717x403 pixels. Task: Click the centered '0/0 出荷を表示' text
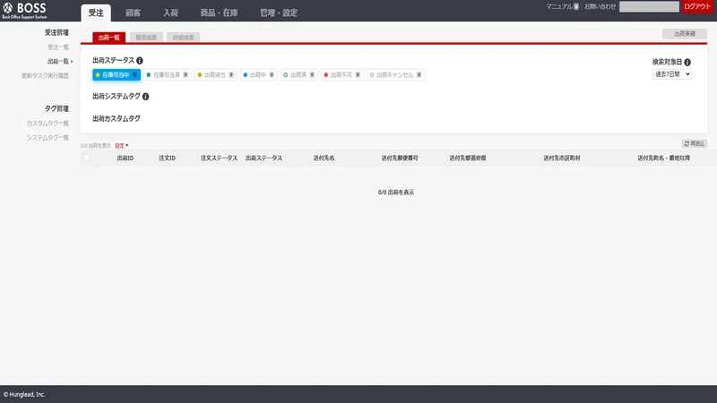tap(396, 193)
